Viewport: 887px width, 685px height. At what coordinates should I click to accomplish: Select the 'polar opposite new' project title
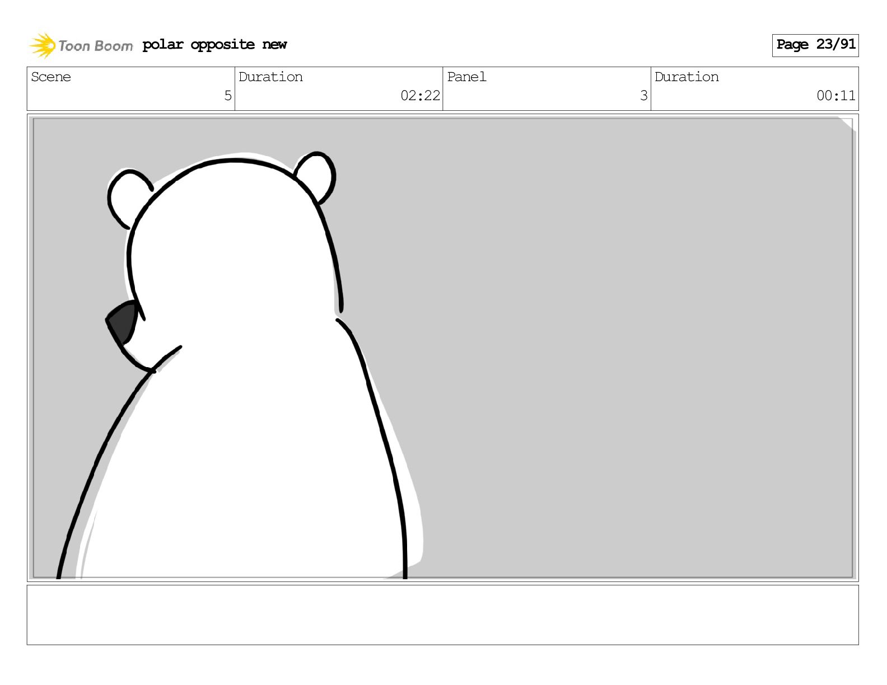214,45
